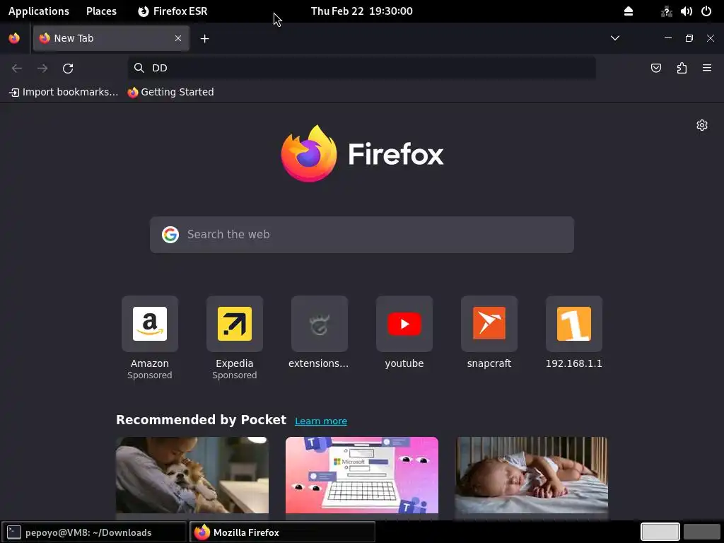Image resolution: width=724 pixels, height=543 pixels.
Task: Open the 192.168.1.1 shortcut tile
Action: coord(574,332)
